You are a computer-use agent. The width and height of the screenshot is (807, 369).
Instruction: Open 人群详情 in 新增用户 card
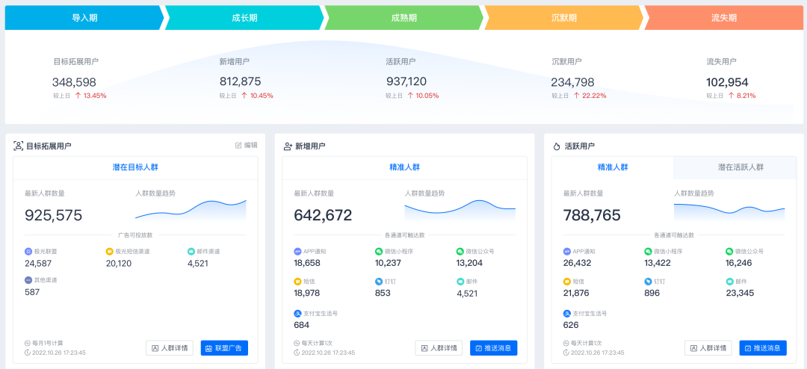[x=439, y=348]
